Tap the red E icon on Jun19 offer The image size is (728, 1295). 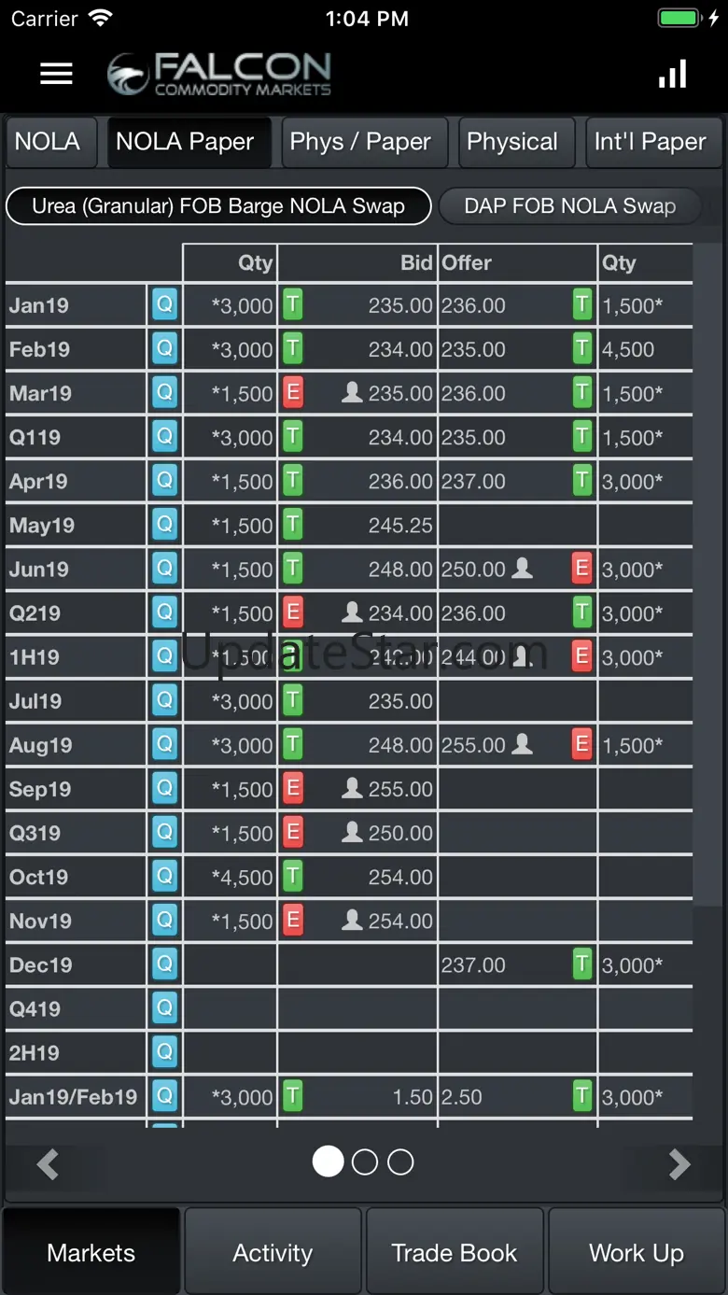(x=582, y=569)
